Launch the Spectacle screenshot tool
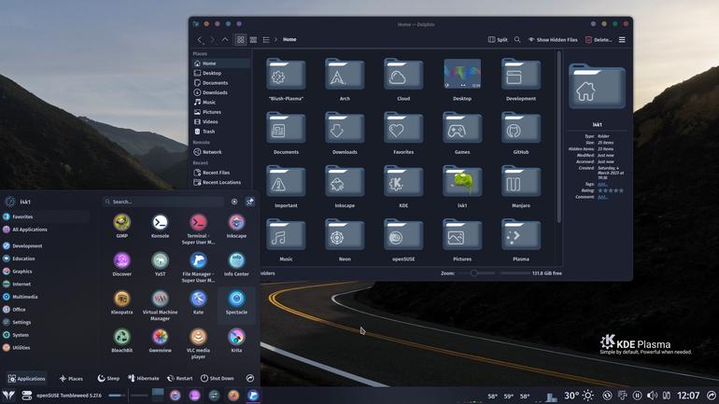This screenshot has width=719, height=404. [236, 302]
